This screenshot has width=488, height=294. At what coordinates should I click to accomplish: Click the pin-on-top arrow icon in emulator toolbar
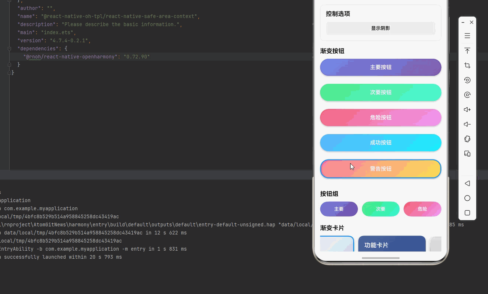click(x=467, y=51)
